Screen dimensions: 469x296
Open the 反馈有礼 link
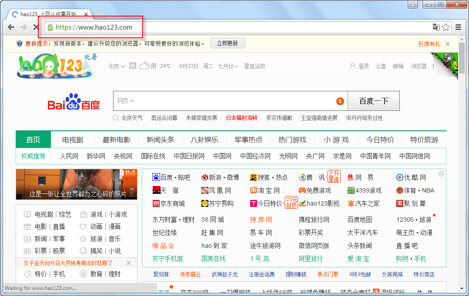tap(429, 44)
